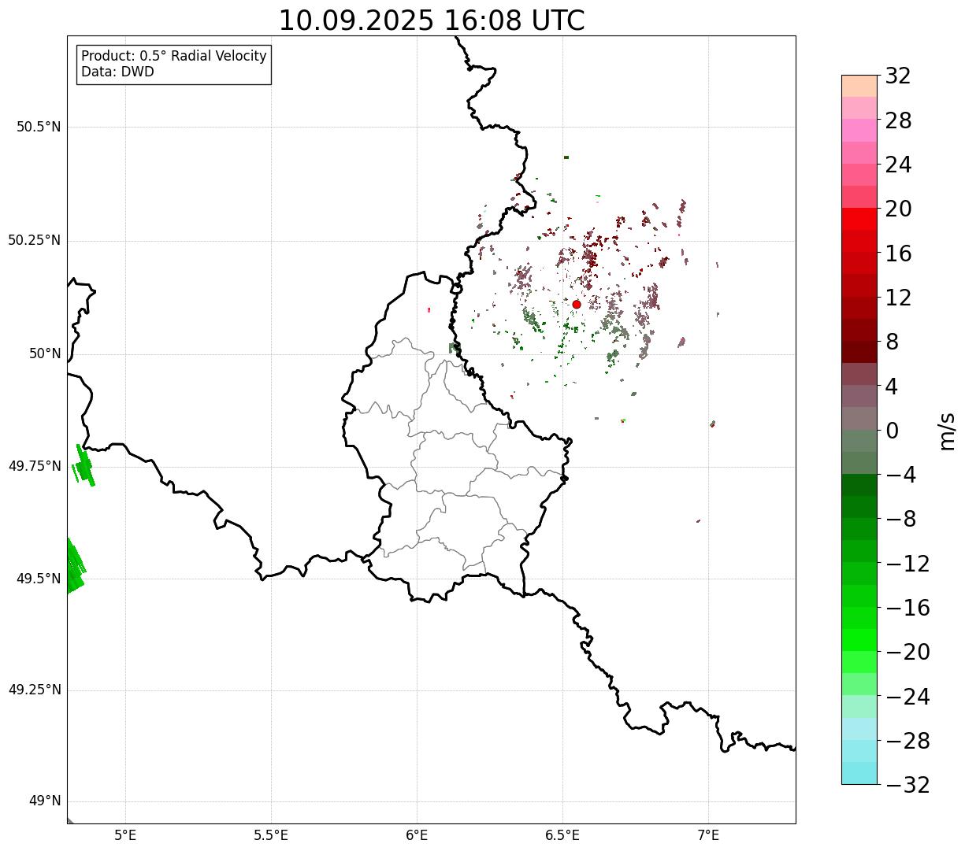Click the colorbar tick label 16
The height and width of the screenshot is (851, 965).
pyautogui.click(x=898, y=253)
